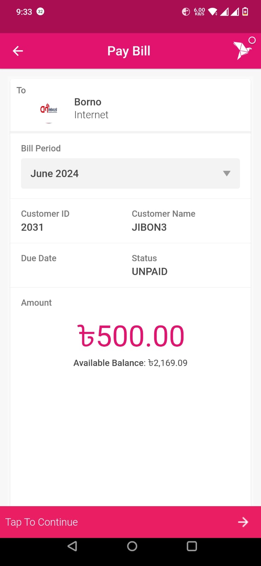This screenshot has width=261, height=566.
Task: Expand the Bill Period dropdown arrow
Action: tap(227, 173)
